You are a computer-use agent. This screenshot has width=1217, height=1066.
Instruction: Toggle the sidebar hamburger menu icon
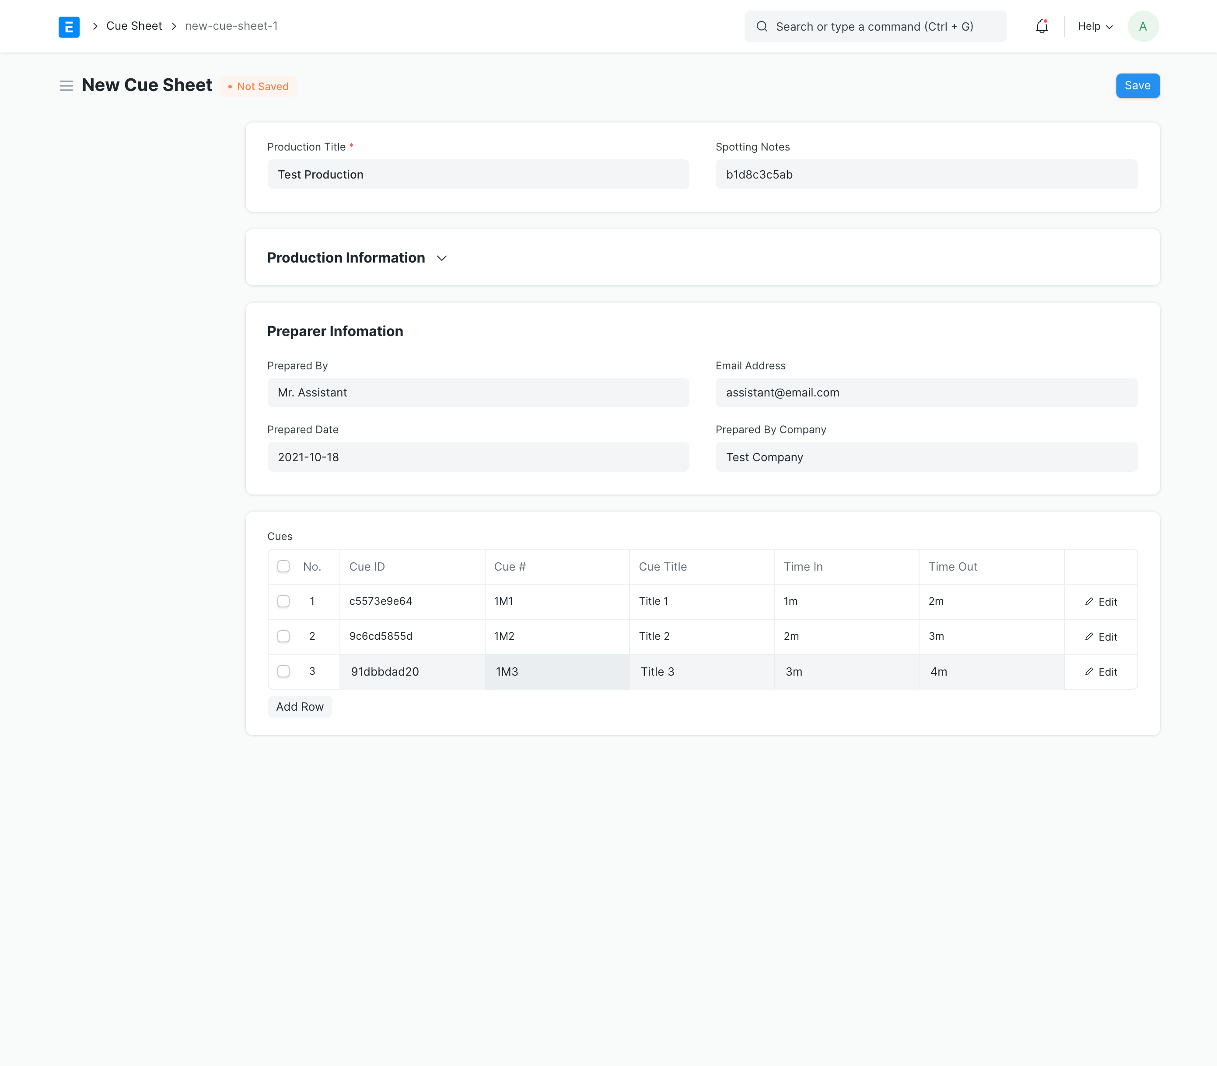click(66, 86)
